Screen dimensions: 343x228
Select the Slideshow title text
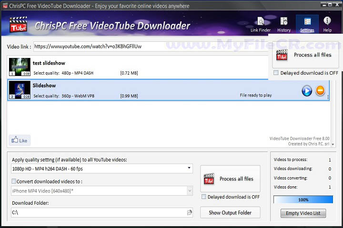44,85
